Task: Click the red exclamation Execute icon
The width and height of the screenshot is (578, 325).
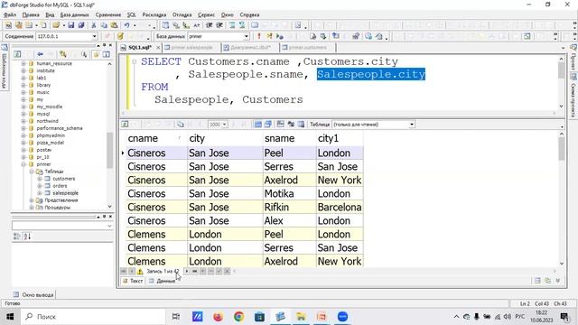Action: (259, 36)
